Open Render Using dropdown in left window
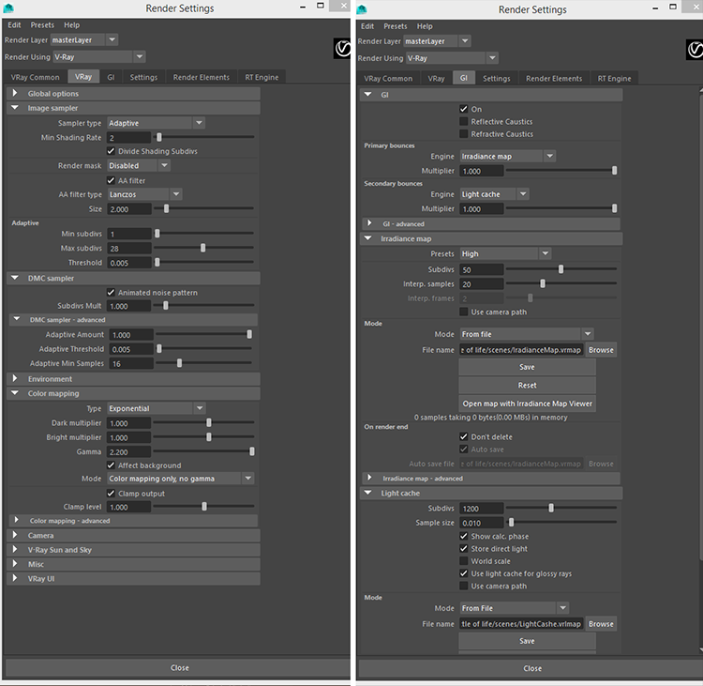703x686 pixels. point(99,57)
